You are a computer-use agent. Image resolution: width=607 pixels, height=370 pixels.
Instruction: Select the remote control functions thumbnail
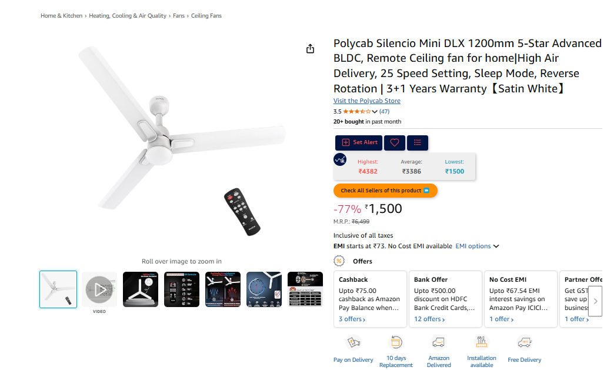click(182, 289)
